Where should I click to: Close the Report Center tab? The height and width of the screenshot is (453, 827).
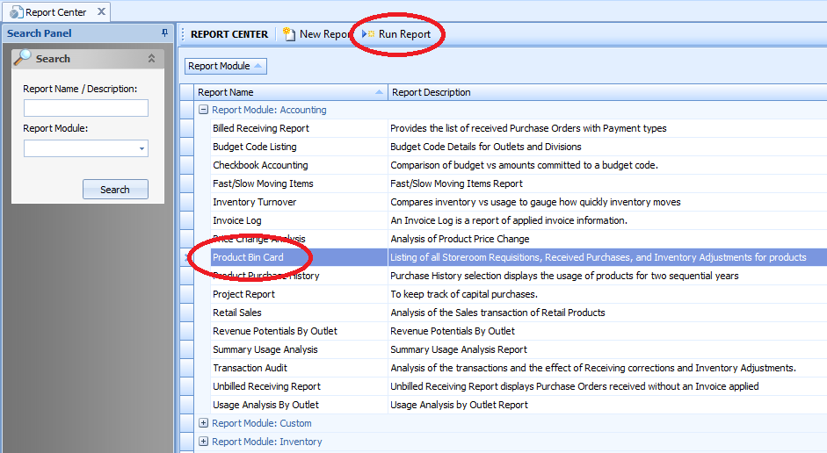pyautogui.click(x=100, y=12)
